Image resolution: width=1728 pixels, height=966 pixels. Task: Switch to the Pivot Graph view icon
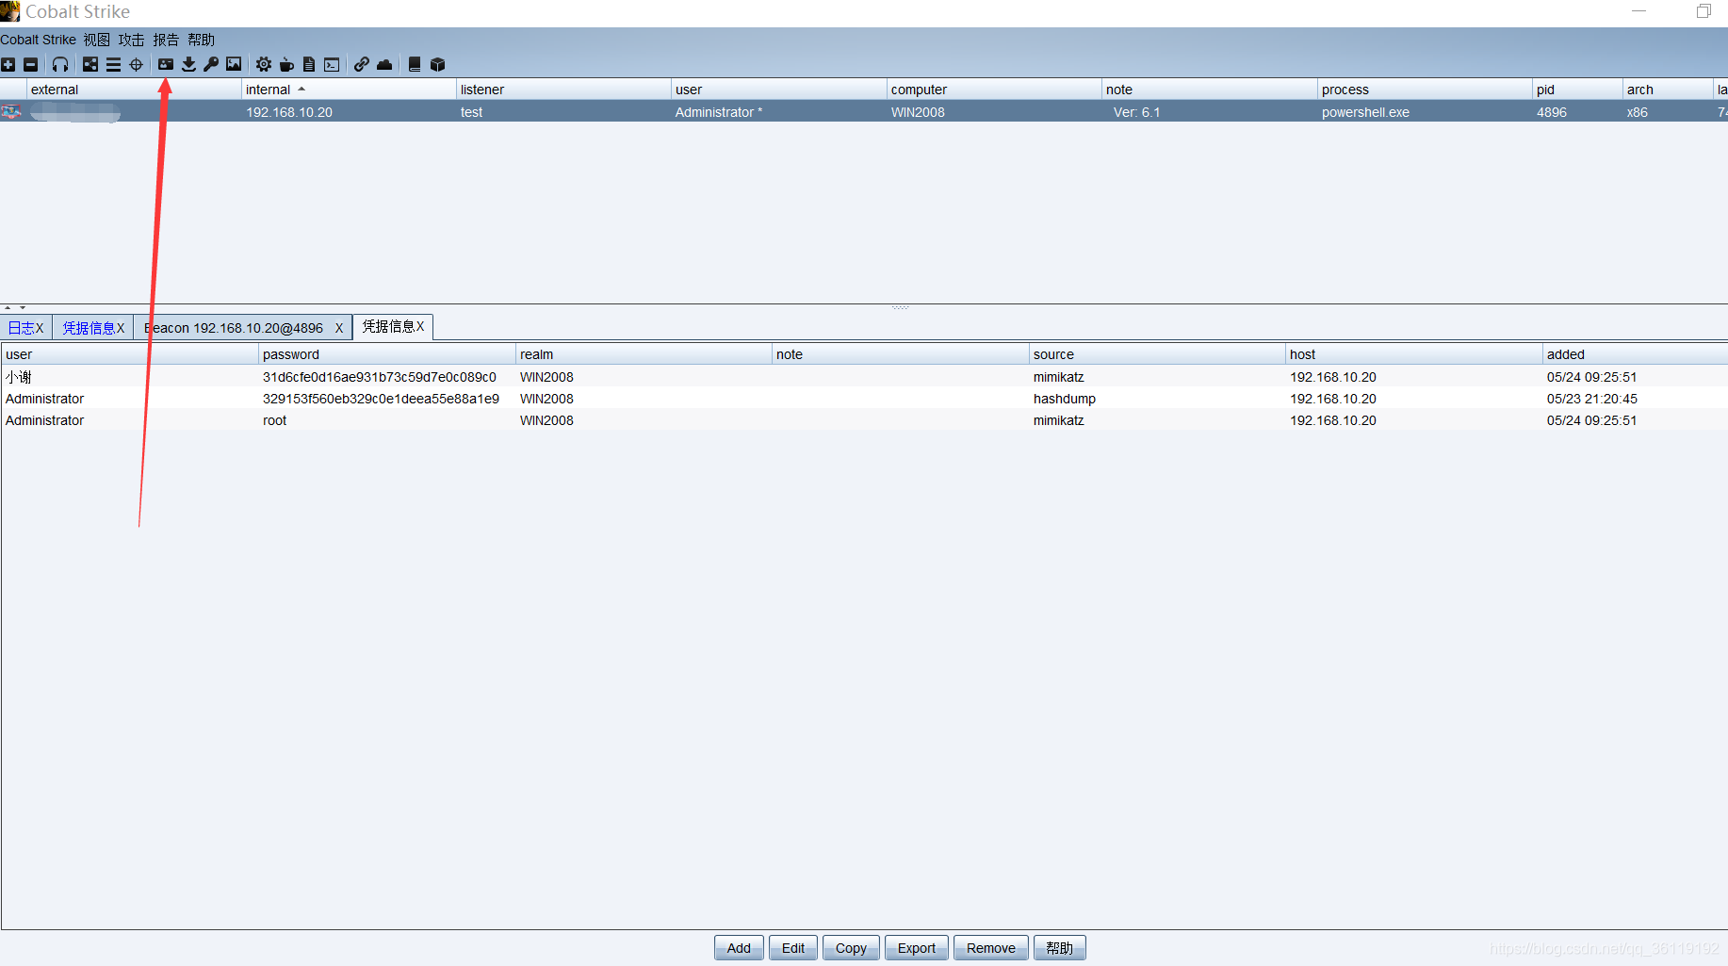pos(90,64)
